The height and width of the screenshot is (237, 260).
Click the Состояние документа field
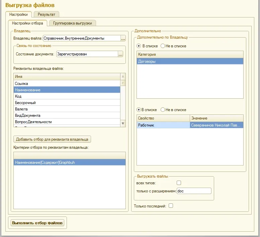(x=87, y=54)
